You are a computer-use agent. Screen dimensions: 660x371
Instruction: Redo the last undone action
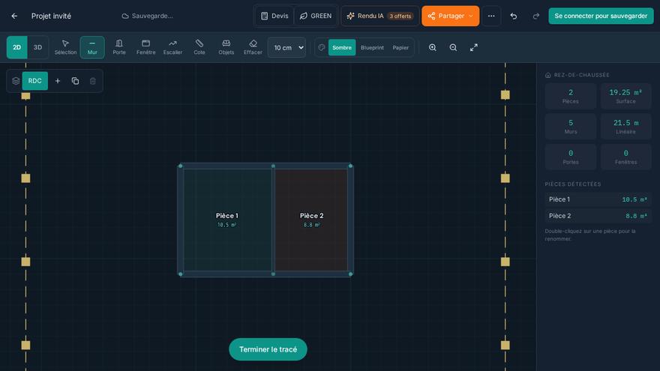(535, 16)
